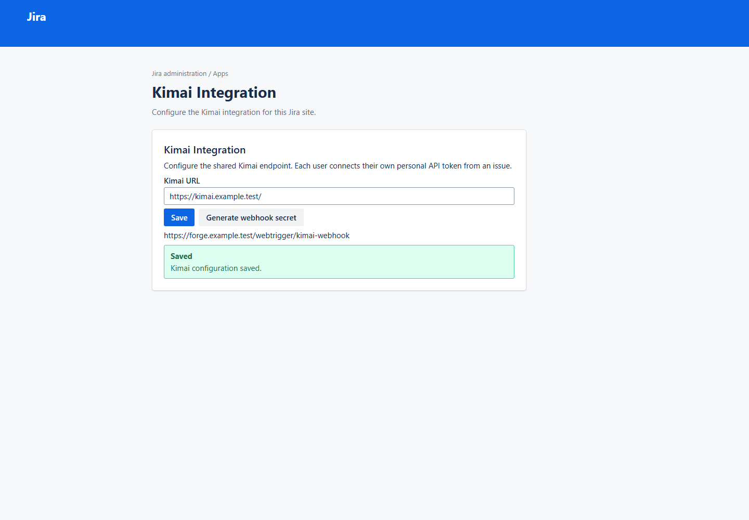This screenshot has width=749, height=520.
Task: Click the Save button
Action: pos(179,217)
